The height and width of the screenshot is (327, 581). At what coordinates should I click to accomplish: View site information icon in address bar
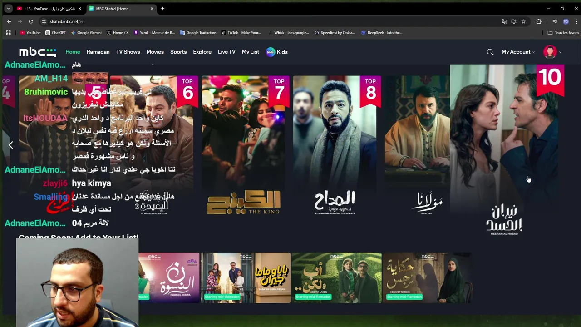click(44, 21)
